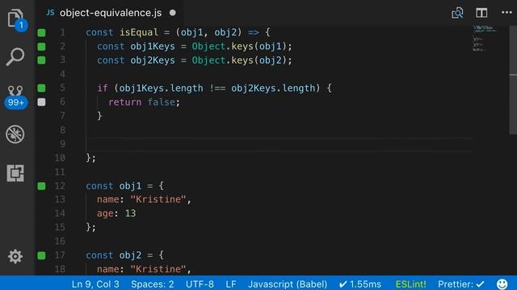Select language mode Javascript (Babel)

point(288,284)
